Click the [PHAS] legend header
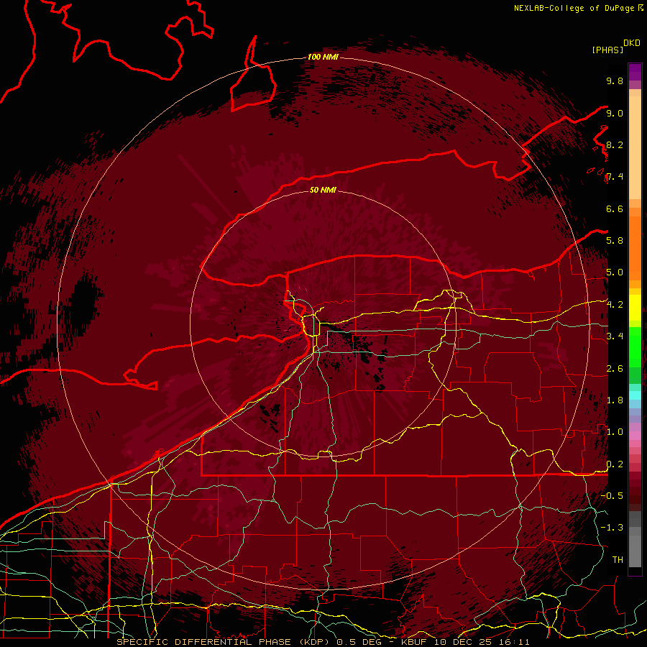 (607, 50)
